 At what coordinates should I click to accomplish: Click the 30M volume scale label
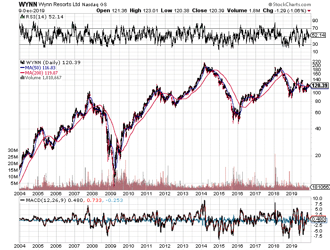(13, 150)
